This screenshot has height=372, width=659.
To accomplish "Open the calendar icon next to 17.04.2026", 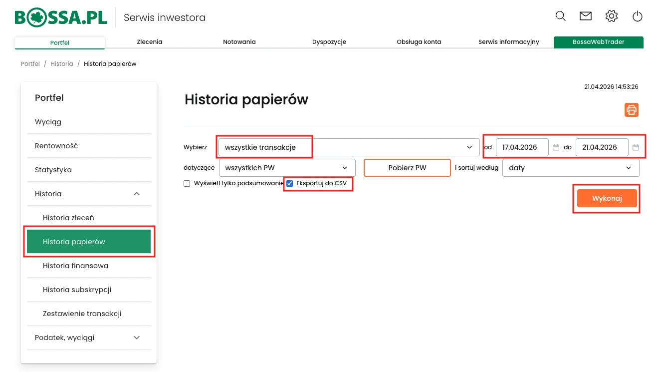I will pyautogui.click(x=556, y=147).
